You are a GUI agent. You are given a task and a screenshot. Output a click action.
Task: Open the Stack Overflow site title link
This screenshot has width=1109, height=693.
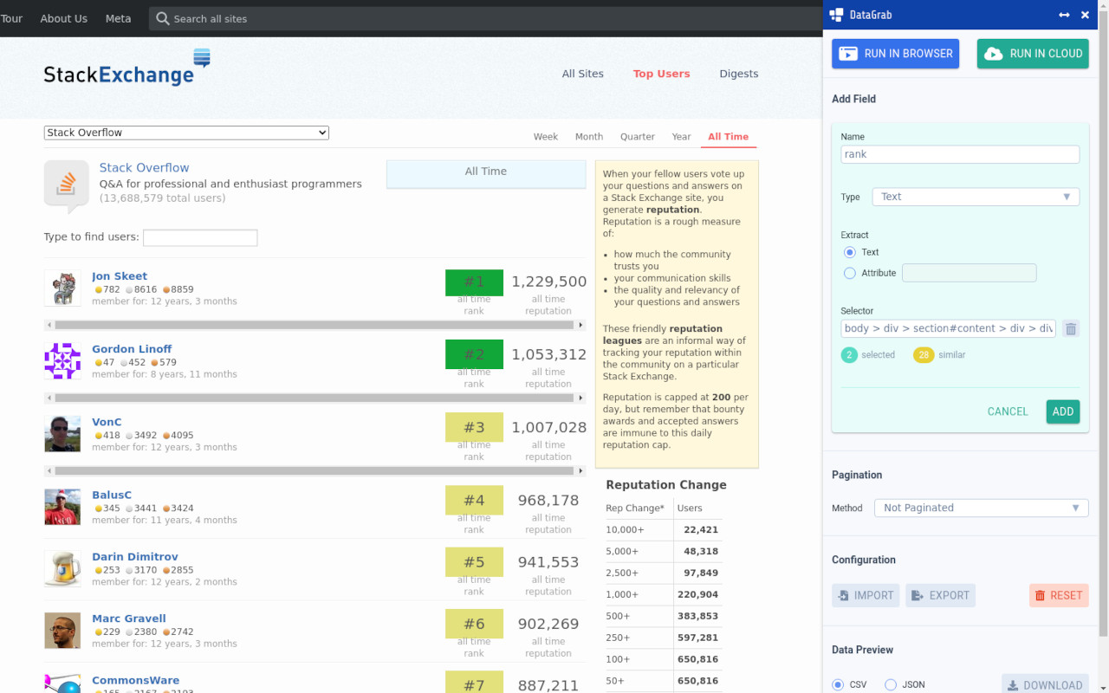[x=144, y=168]
